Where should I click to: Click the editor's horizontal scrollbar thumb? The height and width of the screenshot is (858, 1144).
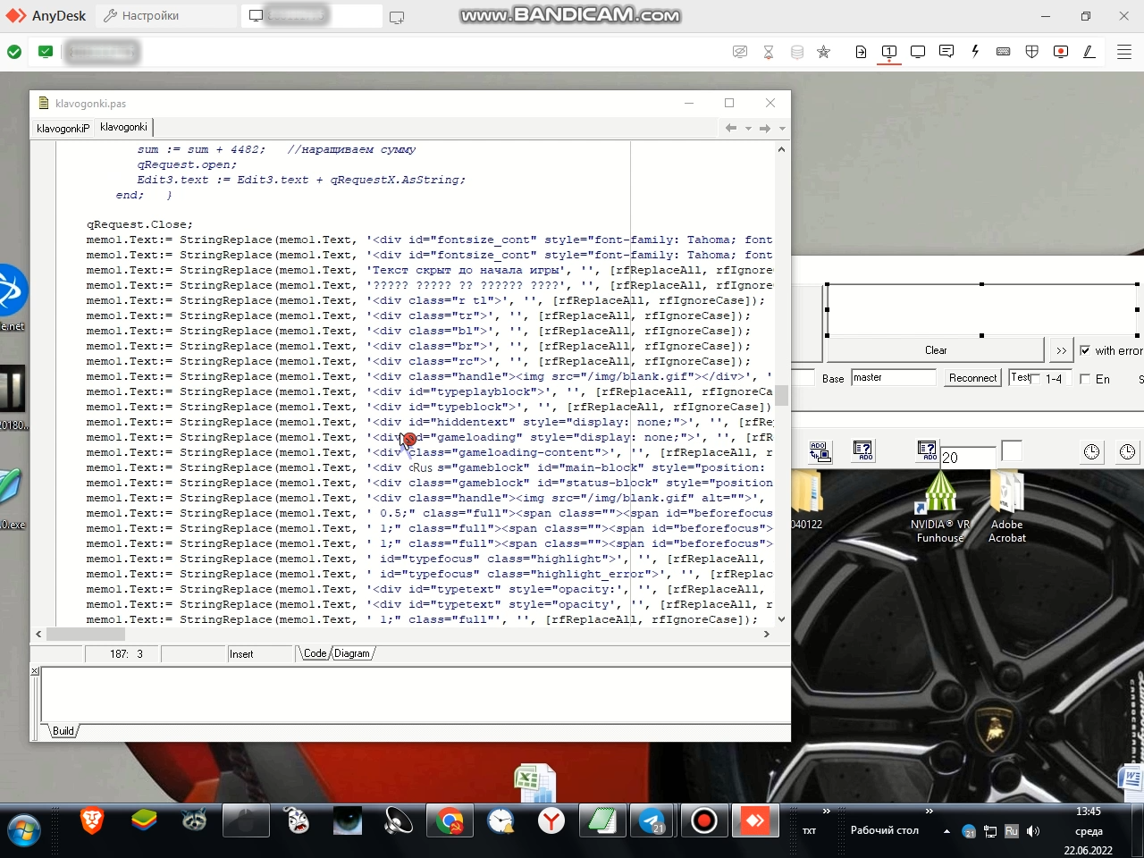pyautogui.click(x=85, y=634)
